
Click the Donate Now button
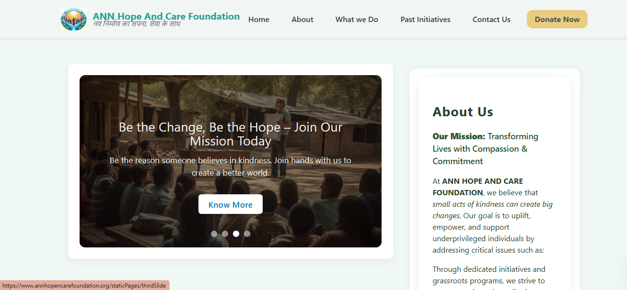(x=557, y=19)
